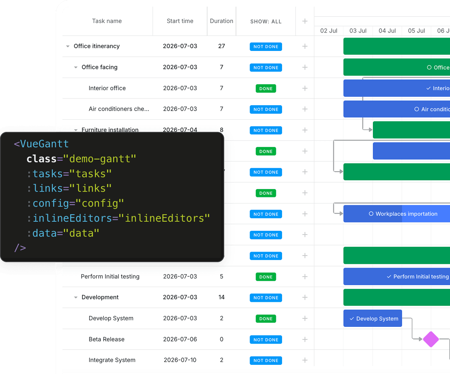Viewport: 450px width, 374px height.
Task: Toggle NOT DONE status for Furniture installation
Action: 266,130
